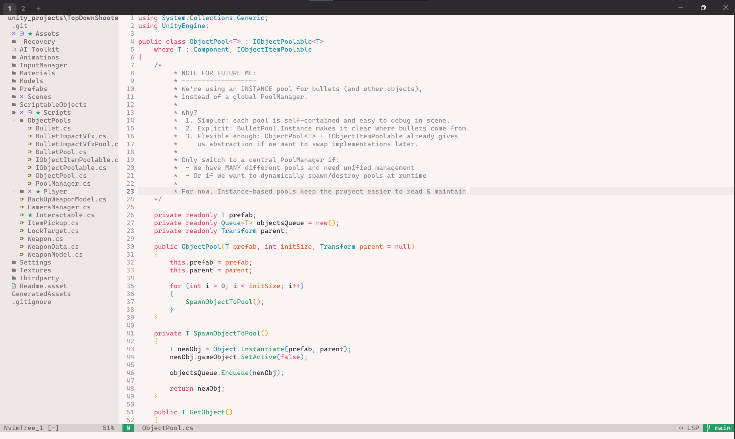This screenshot has height=439, width=735.
Task: Click the folder icon beside Models
Action: (x=14, y=81)
